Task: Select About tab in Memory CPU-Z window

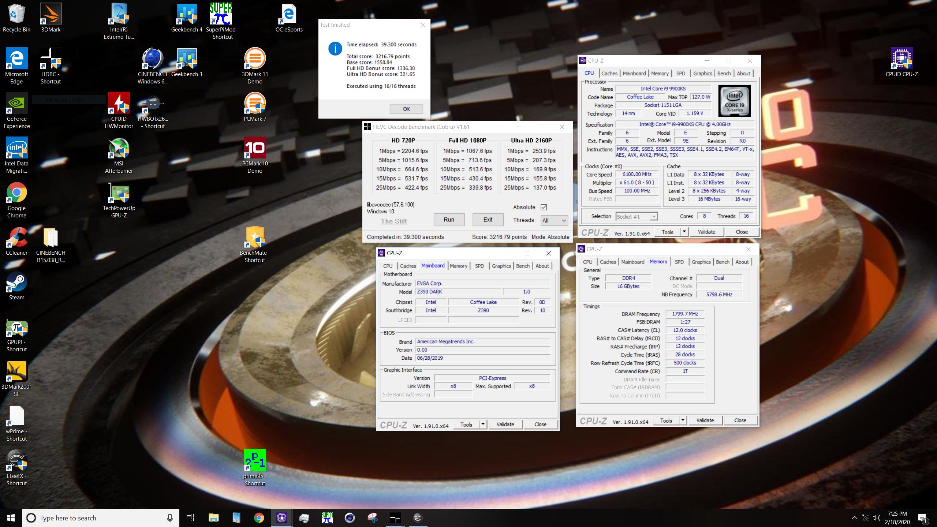Action: [742, 262]
